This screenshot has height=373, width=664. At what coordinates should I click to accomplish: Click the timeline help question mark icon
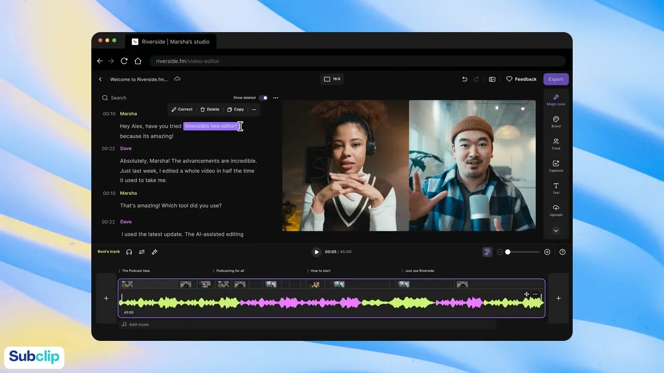point(562,252)
